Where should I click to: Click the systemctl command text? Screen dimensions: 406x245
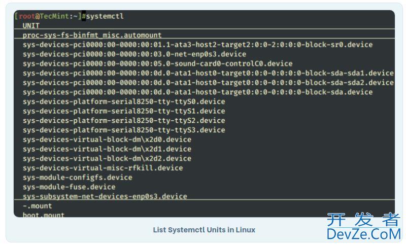[105, 16]
